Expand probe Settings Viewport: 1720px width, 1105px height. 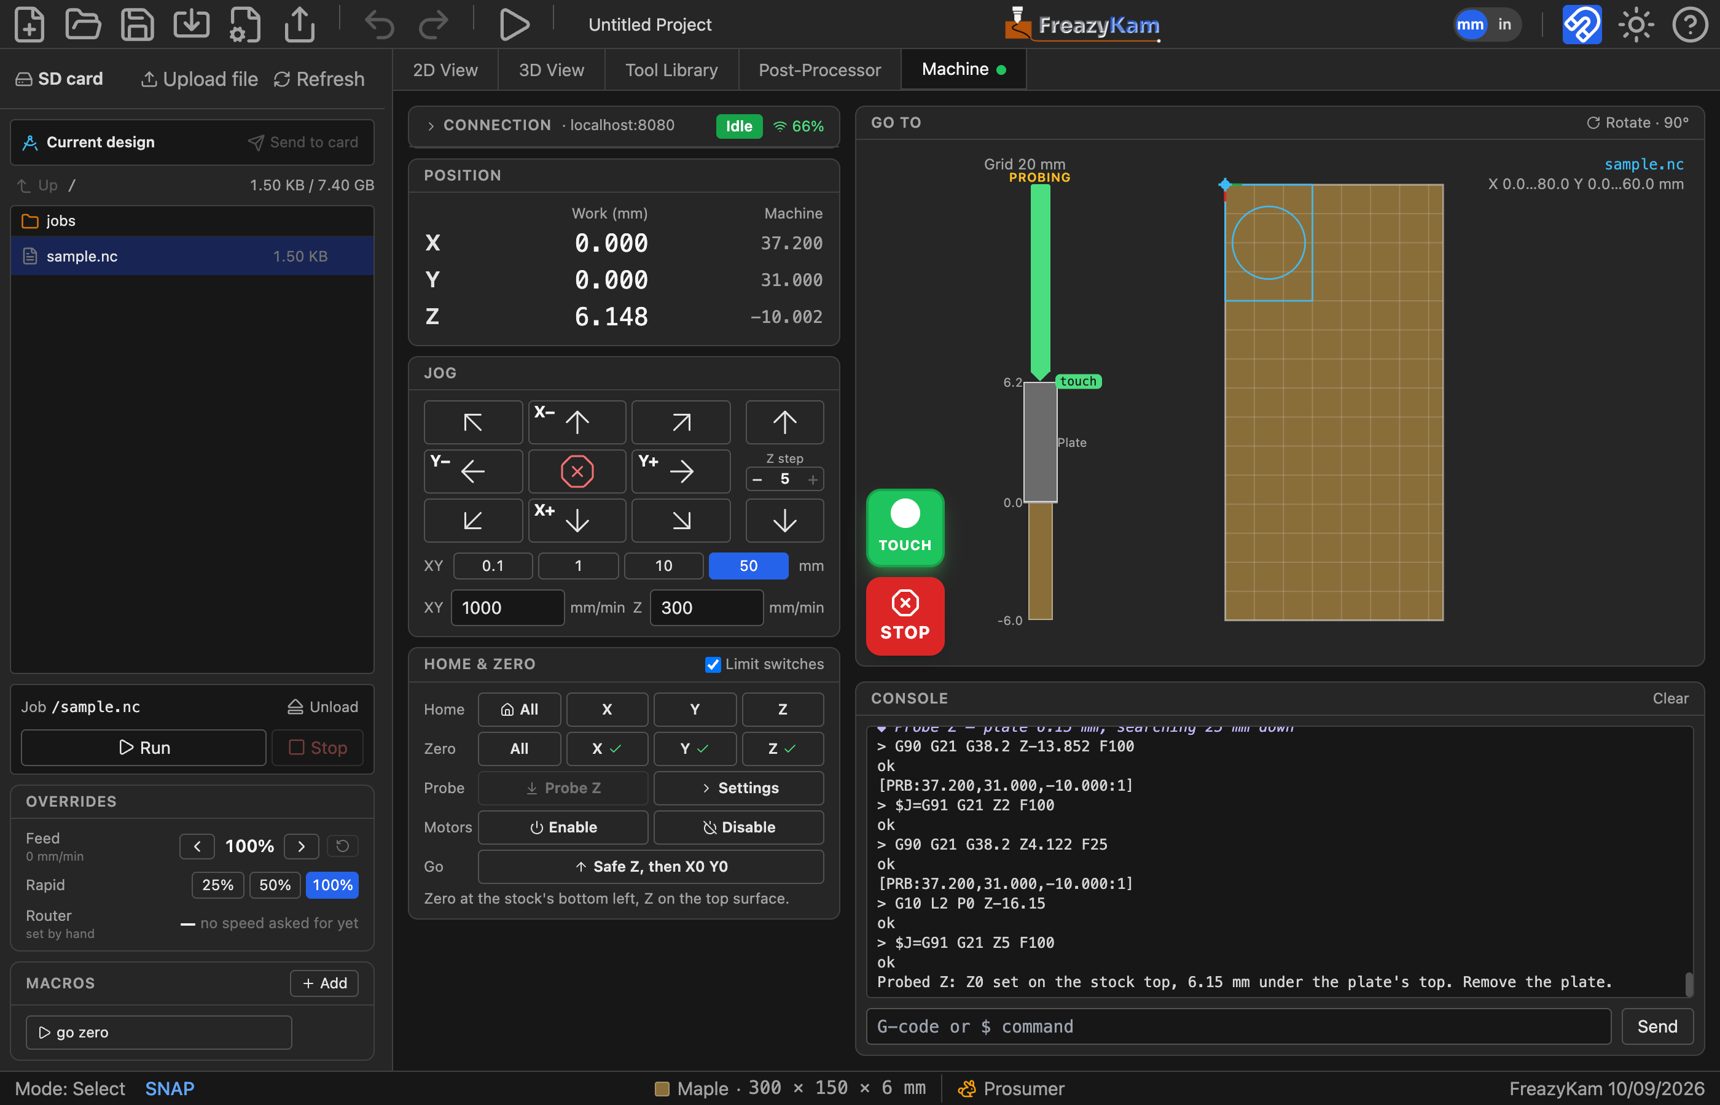click(x=739, y=788)
